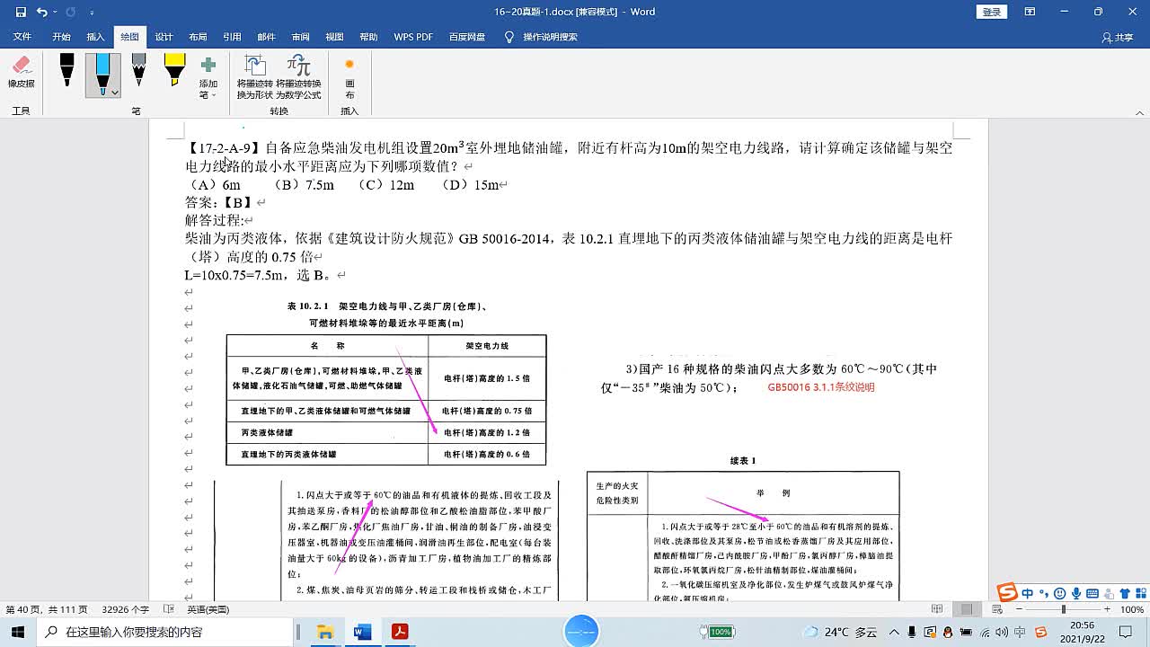Screen dimensions: 1150x647
Task: Expand the Add Pen dropdown
Action: click(x=208, y=76)
